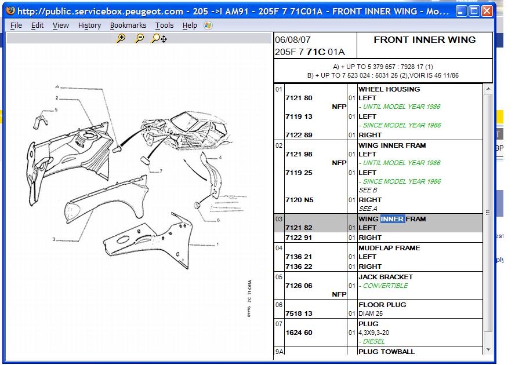Select part number 7122 91
The image size is (526, 365).
(299, 238)
